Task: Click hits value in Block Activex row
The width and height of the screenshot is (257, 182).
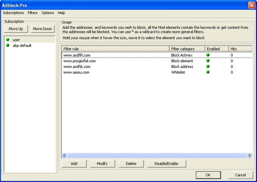Action: click(232, 55)
